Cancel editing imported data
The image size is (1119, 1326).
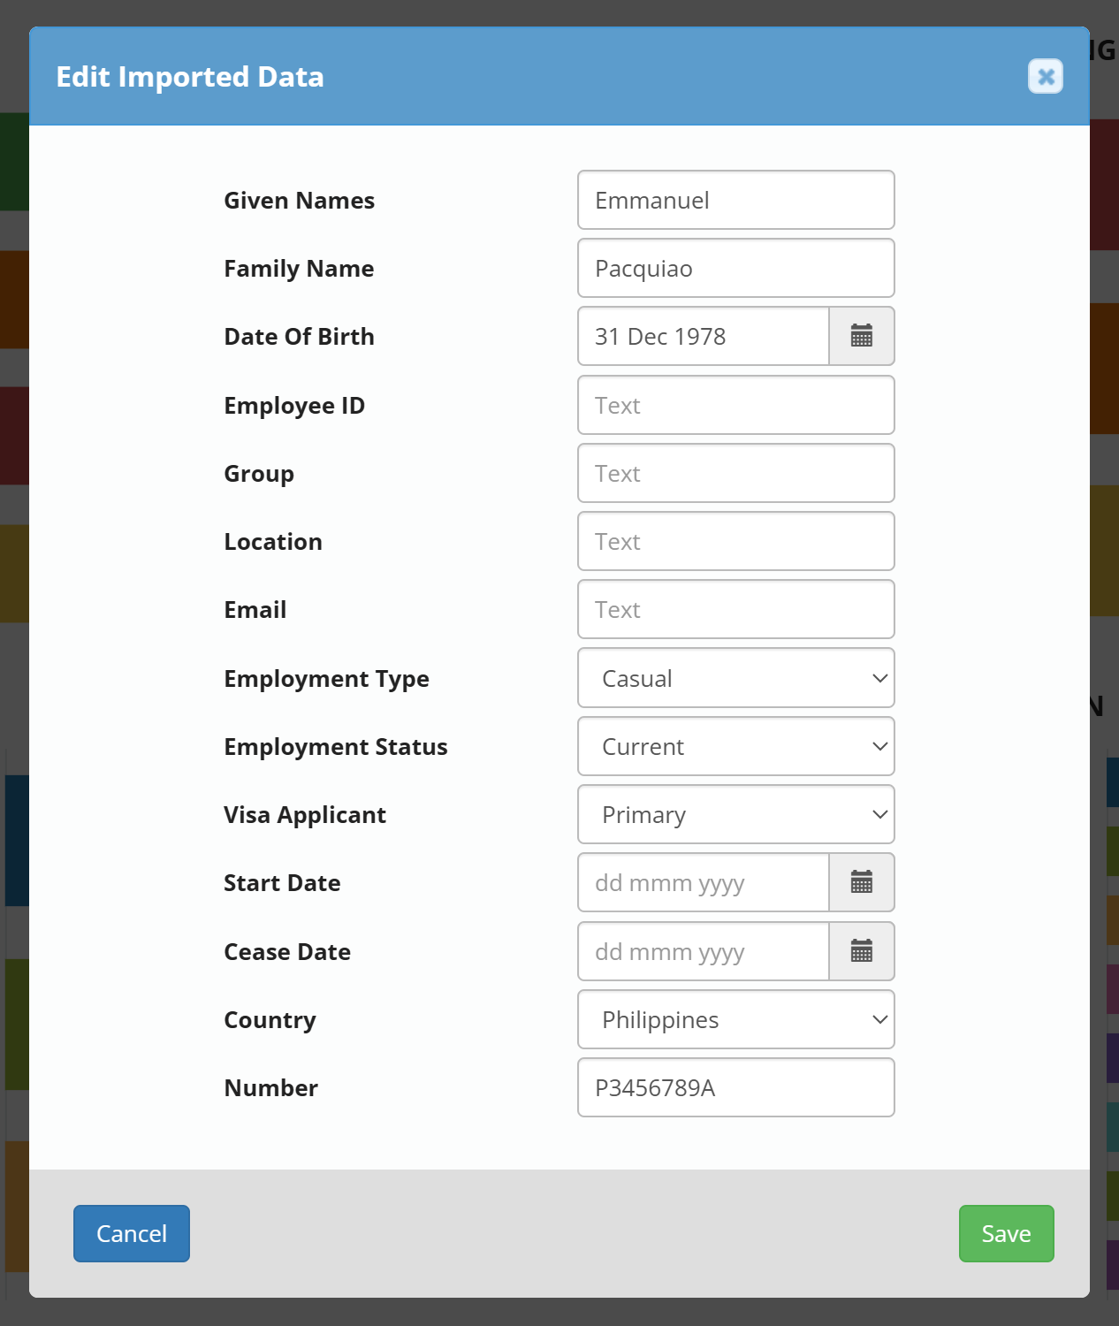point(132,1233)
